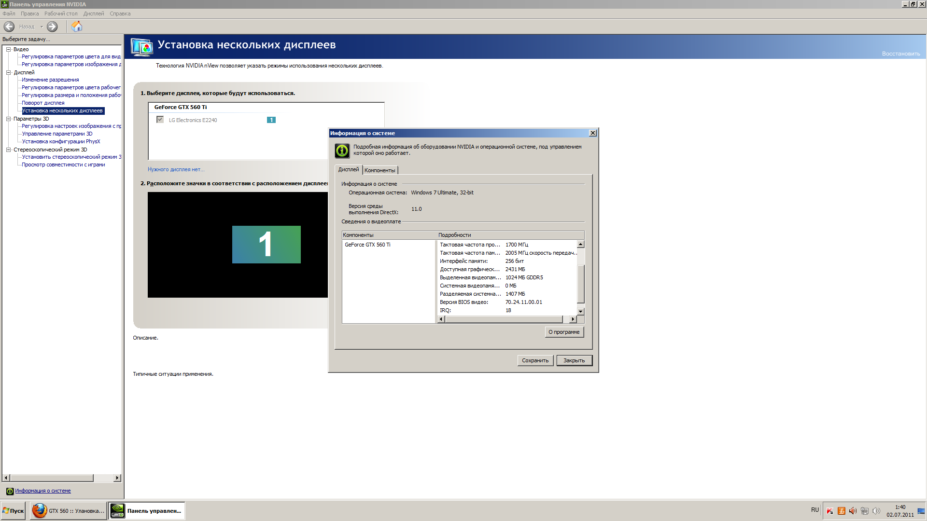Click the system information icon at bottom left

[x=10, y=491]
